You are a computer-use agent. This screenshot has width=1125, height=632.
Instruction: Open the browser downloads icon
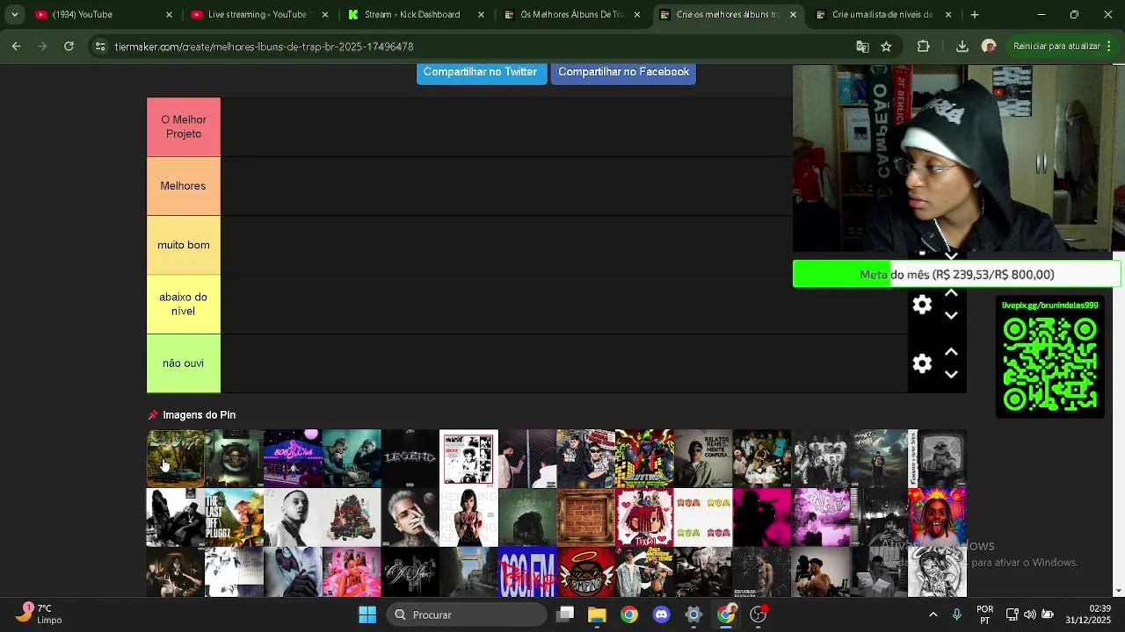(x=962, y=47)
